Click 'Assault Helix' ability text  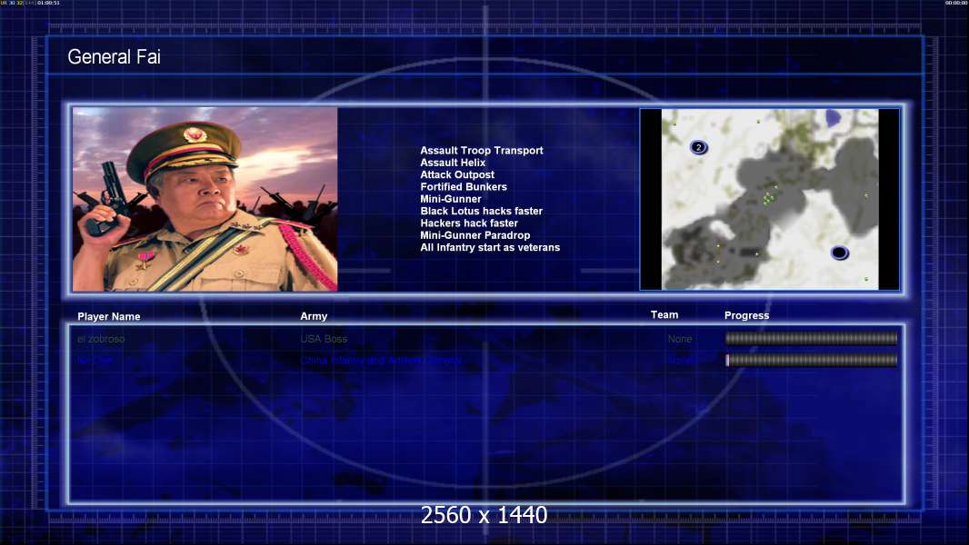pyautogui.click(x=453, y=163)
